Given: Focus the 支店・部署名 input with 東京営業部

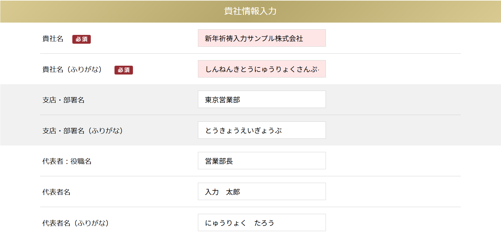Looking at the screenshot, I should (262, 99).
